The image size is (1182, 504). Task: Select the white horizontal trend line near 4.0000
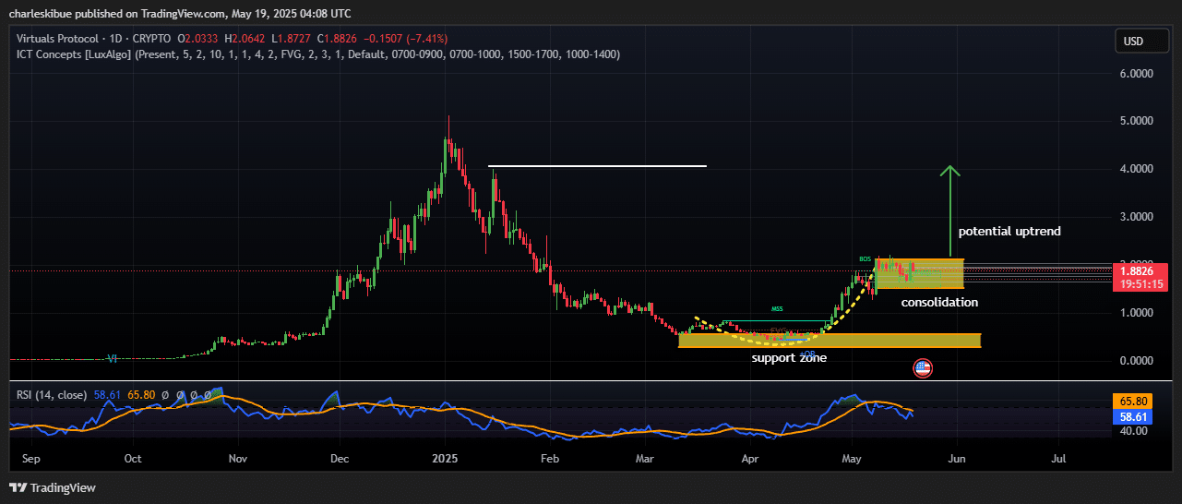click(597, 166)
